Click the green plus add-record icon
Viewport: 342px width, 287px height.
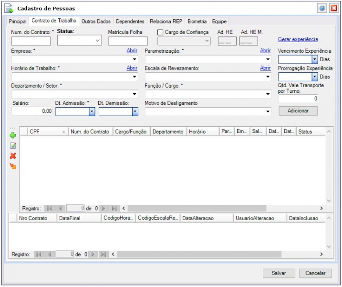pos(13,136)
